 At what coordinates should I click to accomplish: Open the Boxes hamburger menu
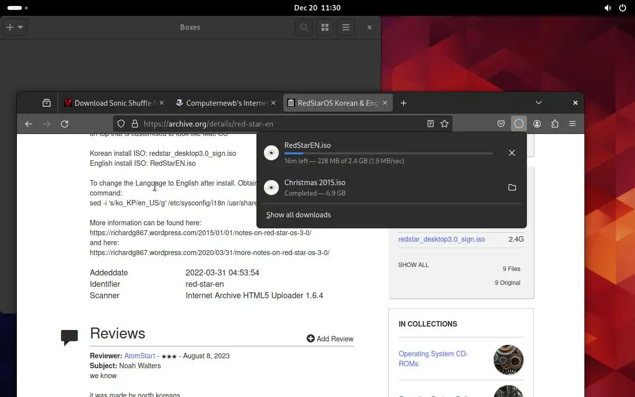[x=346, y=27]
